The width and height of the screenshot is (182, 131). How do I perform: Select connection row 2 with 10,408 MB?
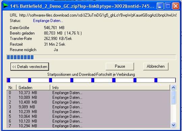88,102
